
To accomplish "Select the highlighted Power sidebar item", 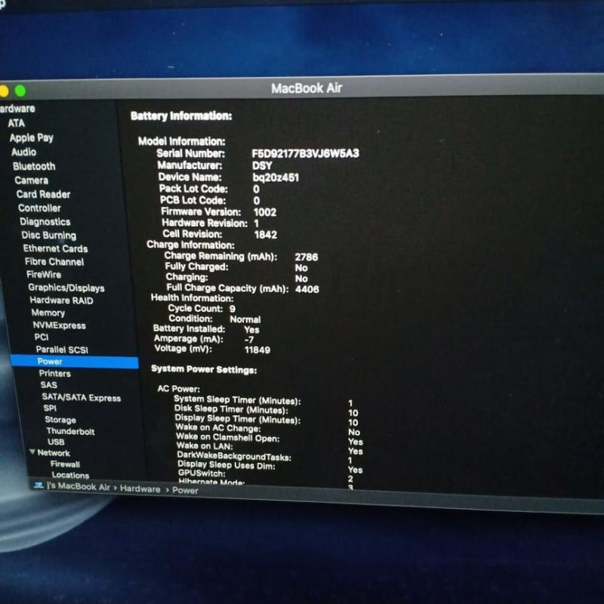I will click(x=75, y=362).
